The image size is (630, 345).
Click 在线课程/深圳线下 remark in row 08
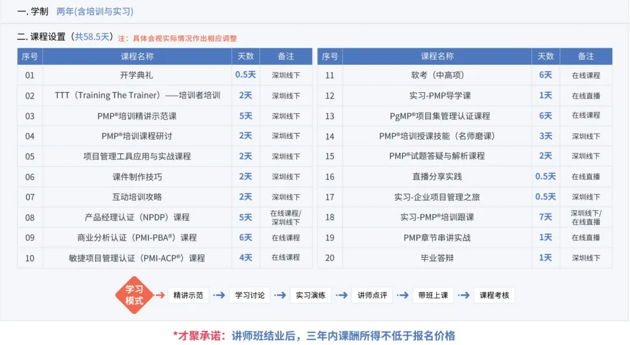(286, 218)
